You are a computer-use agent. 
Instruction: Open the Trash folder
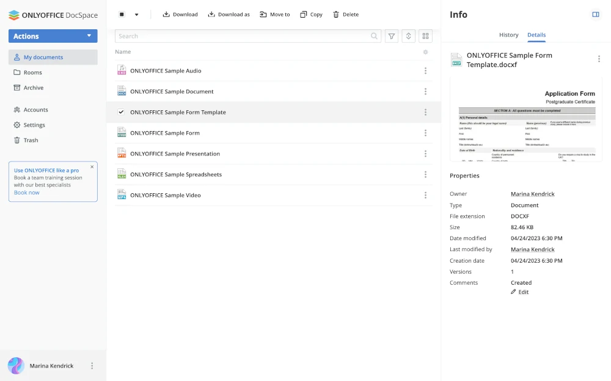click(x=26, y=140)
